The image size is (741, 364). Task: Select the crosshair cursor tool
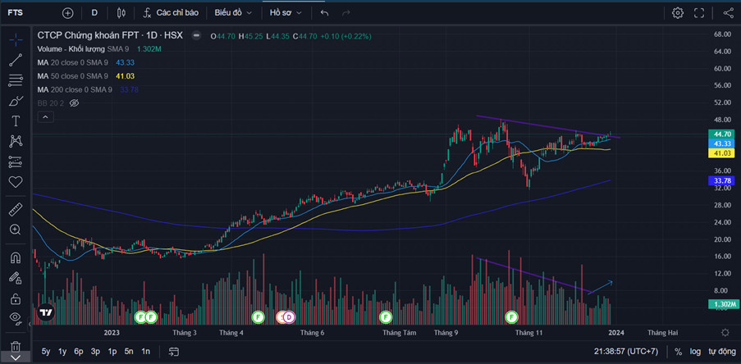15,39
